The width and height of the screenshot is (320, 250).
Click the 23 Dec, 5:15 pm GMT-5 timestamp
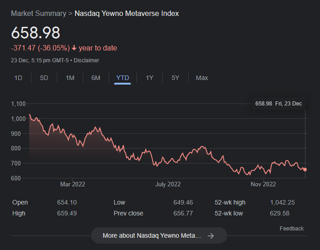click(40, 60)
